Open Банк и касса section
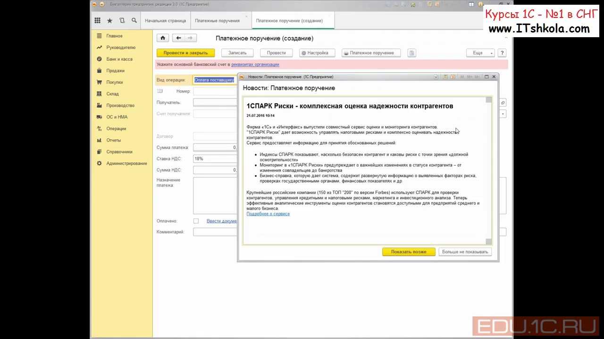This screenshot has height=339, width=604. [x=119, y=59]
